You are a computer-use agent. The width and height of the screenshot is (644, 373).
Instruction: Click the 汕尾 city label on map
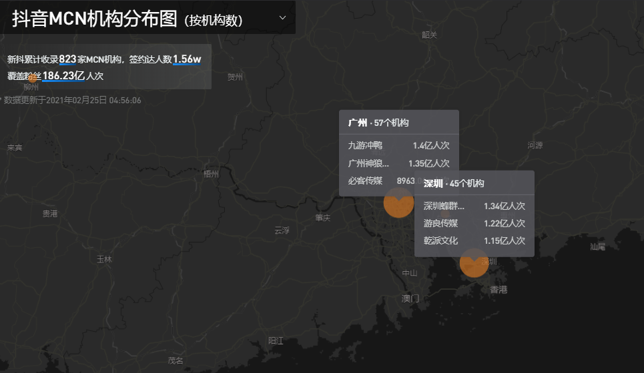click(597, 246)
